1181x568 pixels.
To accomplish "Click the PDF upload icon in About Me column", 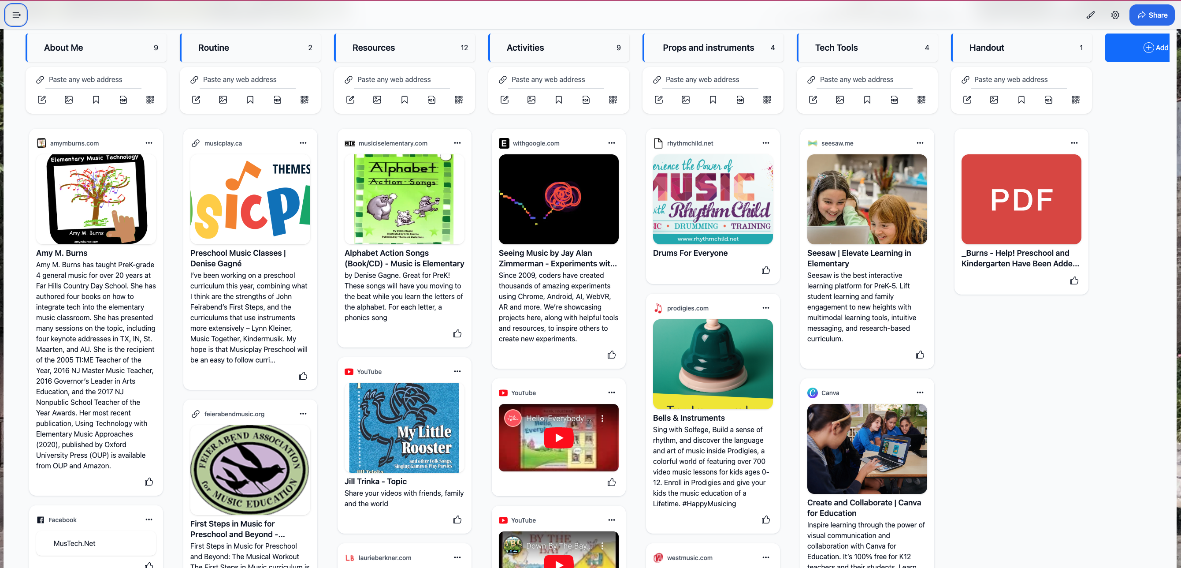I will point(123,100).
